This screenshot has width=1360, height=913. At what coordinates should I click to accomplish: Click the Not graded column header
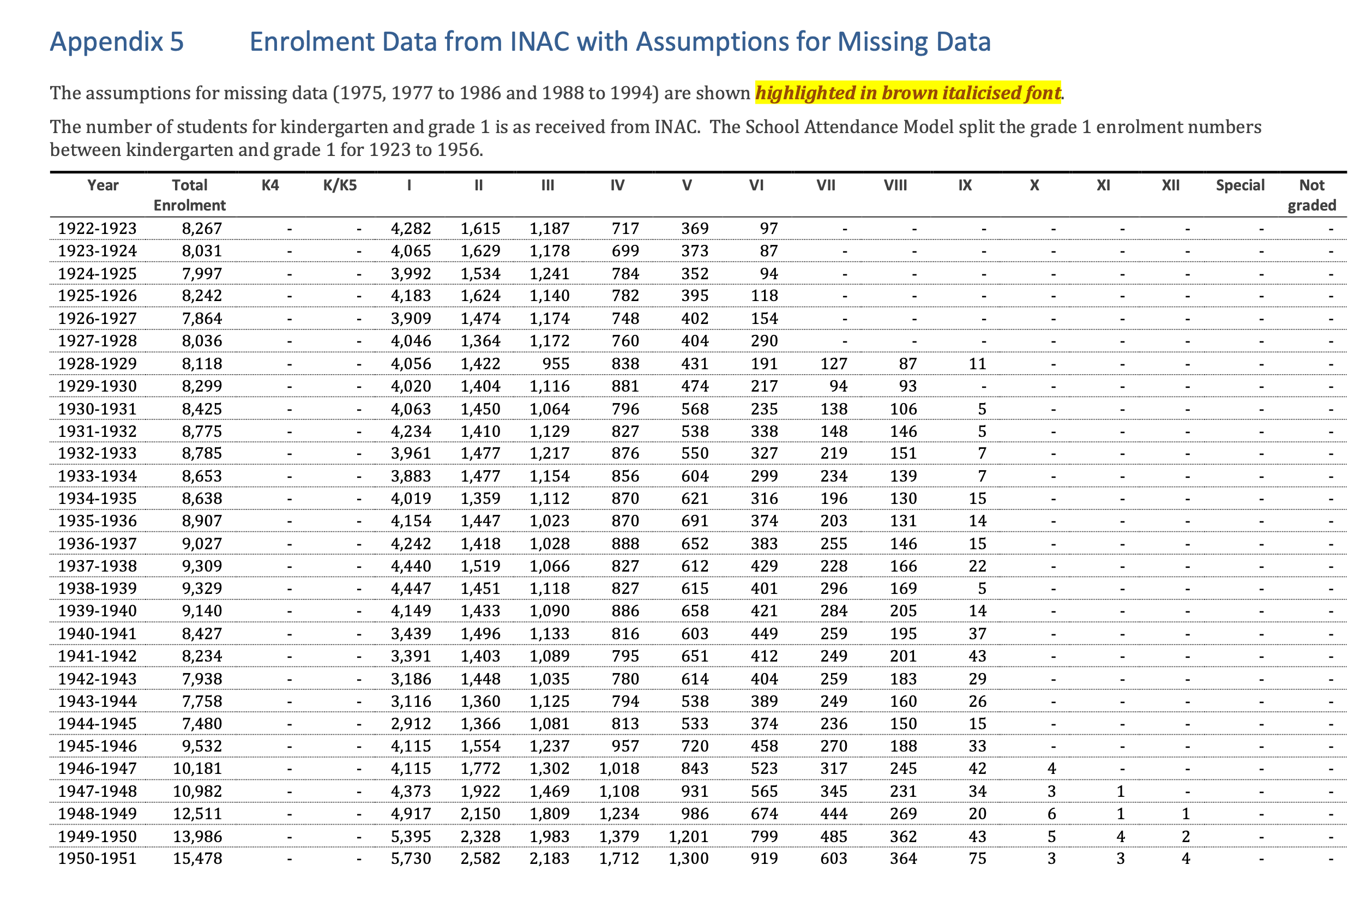pyautogui.click(x=1311, y=195)
